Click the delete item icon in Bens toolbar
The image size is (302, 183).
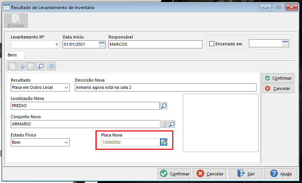point(31,66)
